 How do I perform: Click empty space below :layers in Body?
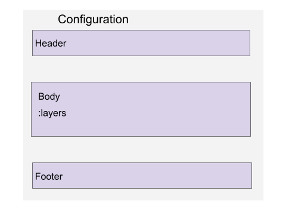tap(141, 127)
